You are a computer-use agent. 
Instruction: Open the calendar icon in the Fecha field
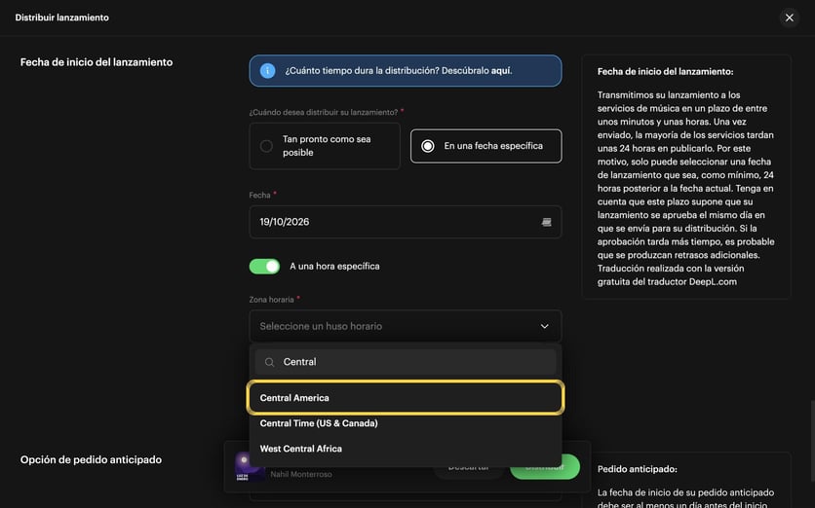coord(546,222)
